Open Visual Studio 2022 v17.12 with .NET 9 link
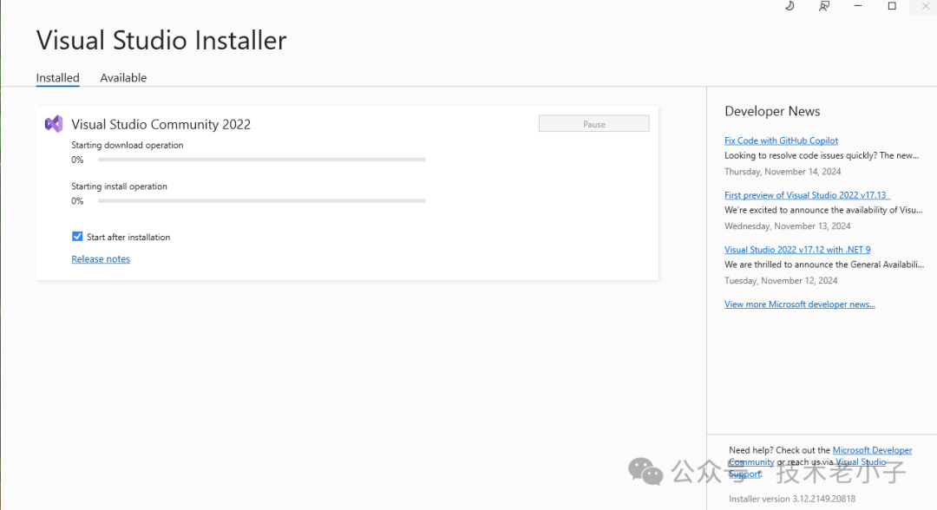Viewport: 937px width, 510px height. click(x=797, y=250)
